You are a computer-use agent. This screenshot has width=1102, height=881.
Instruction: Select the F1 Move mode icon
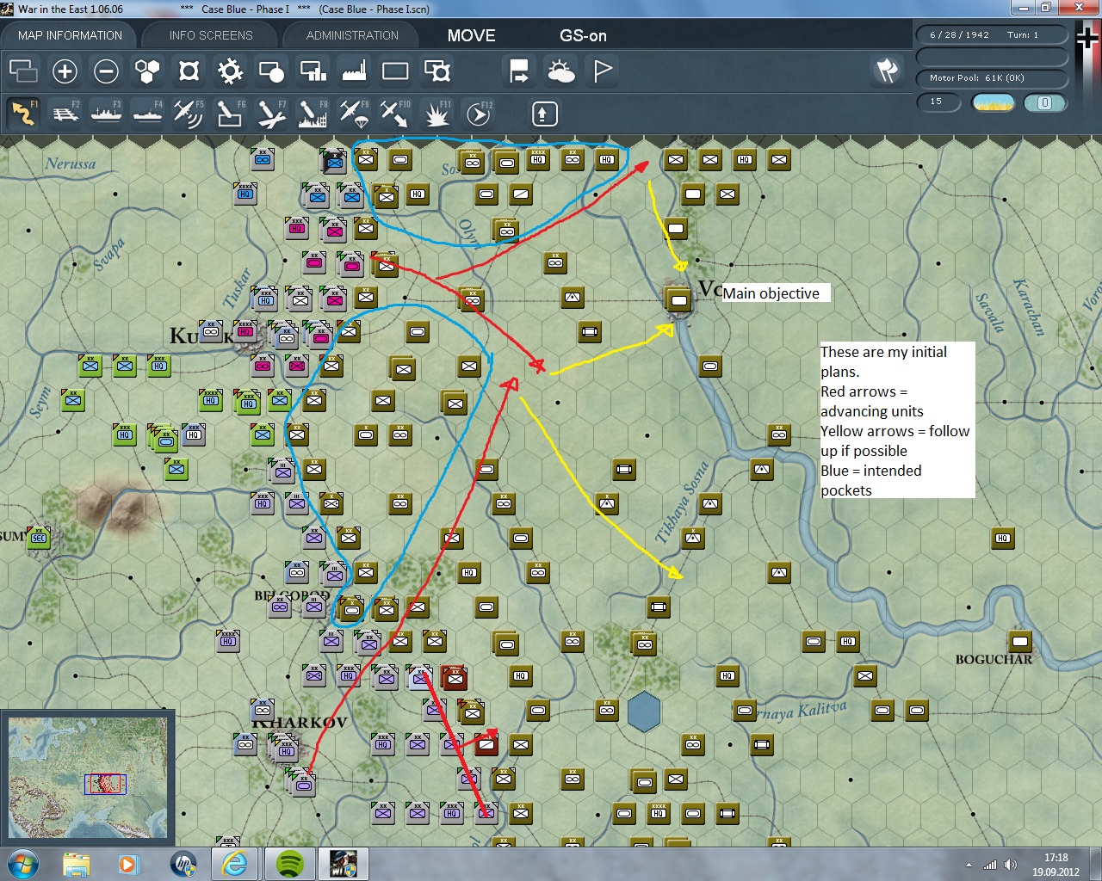point(23,114)
